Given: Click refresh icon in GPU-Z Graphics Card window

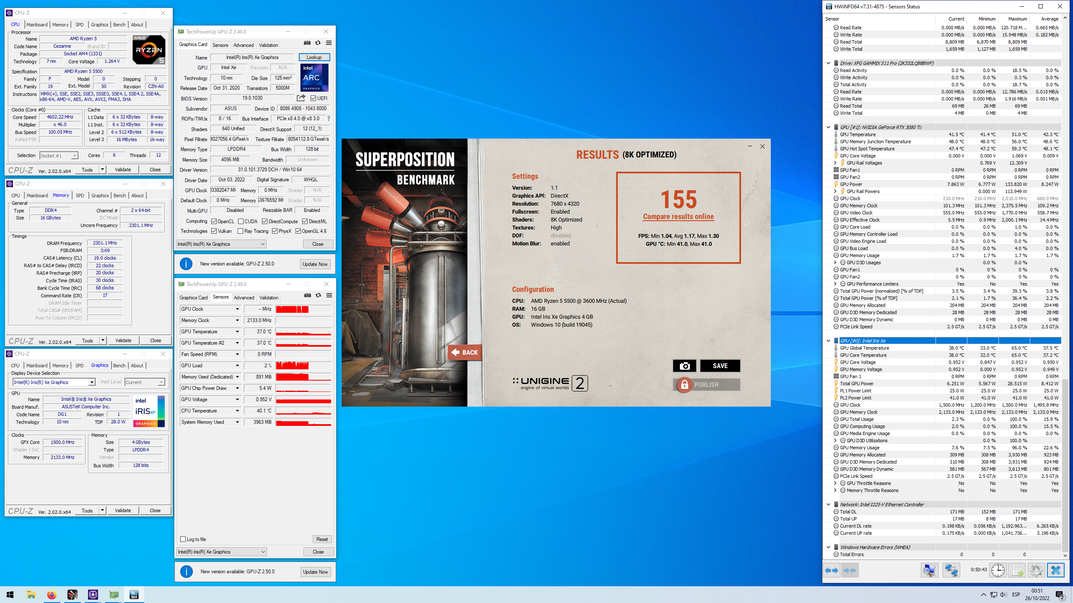Looking at the screenshot, I should (x=318, y=43).
